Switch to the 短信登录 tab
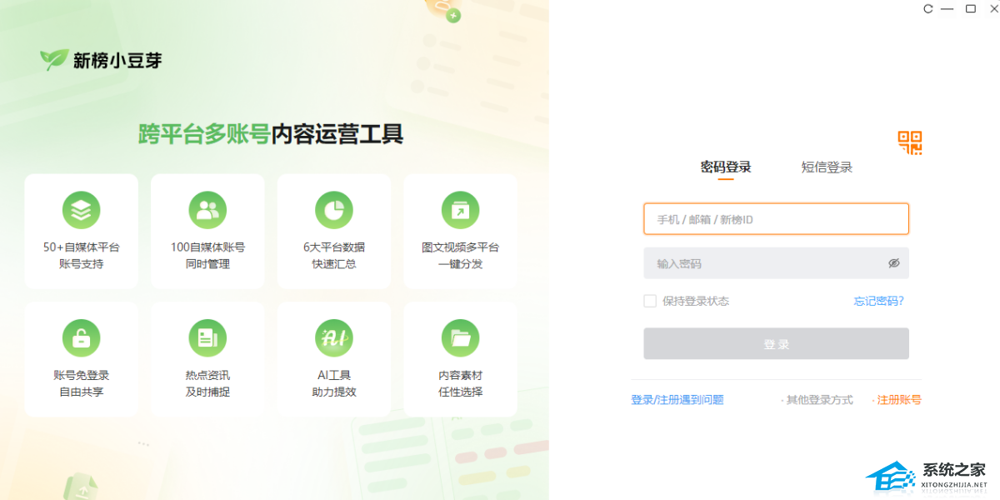Screen dimensions: 1000x500 click(827, 167)
